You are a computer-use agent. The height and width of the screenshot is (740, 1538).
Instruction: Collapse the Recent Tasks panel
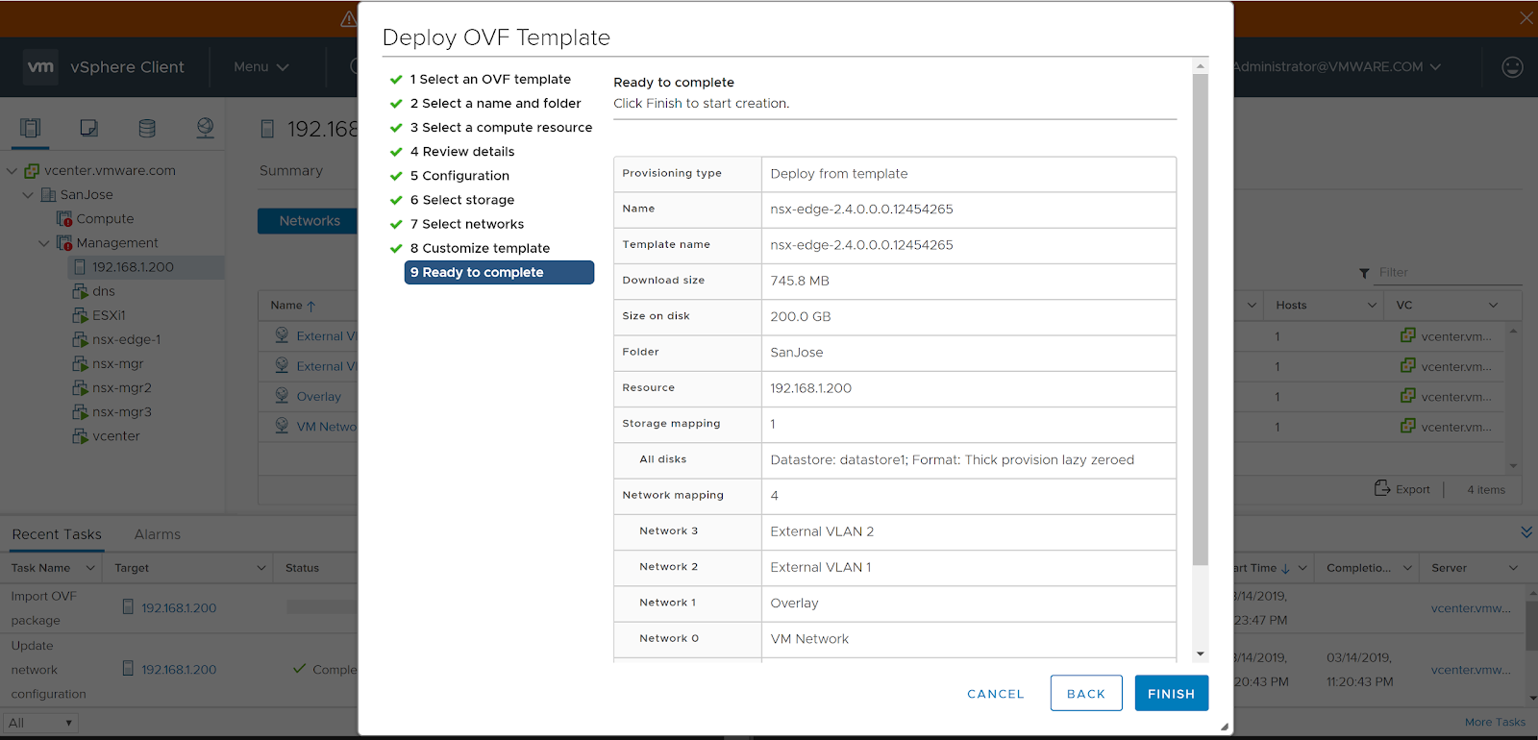[x=1526, y=532]
